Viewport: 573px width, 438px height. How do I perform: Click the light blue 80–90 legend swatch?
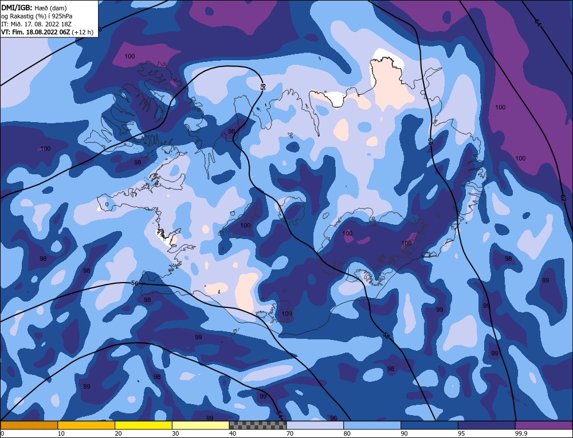372,425
